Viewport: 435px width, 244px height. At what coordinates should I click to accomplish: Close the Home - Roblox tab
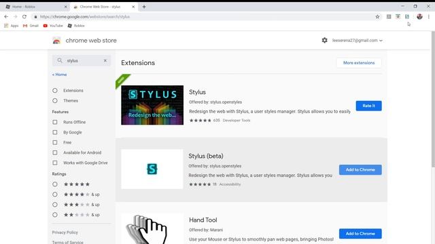point(66,7)
